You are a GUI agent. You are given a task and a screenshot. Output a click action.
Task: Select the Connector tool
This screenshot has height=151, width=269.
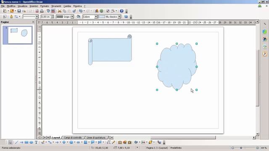tap(50, 142)
